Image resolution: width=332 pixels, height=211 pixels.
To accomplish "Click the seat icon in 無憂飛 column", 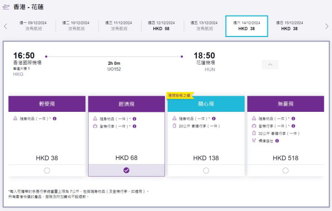I will (x=254, y=141).
